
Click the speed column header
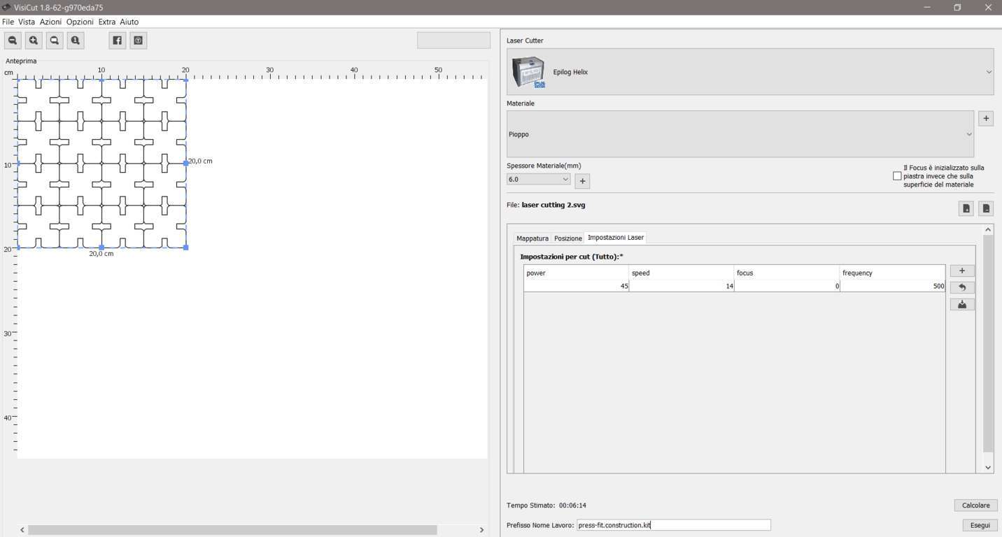point(682,273)
